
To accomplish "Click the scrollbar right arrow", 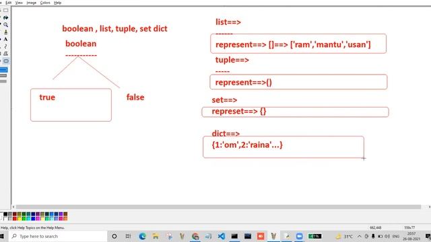I will tap(429, 207).
